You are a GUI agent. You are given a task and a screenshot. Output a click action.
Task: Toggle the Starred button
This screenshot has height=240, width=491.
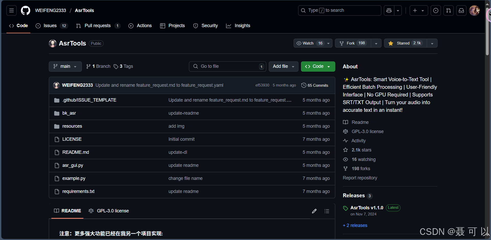(x=405, y=43)
